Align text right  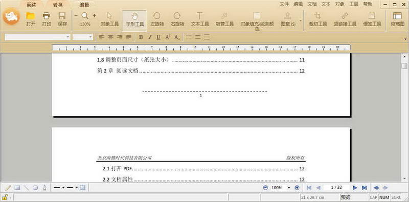[120, 37]
